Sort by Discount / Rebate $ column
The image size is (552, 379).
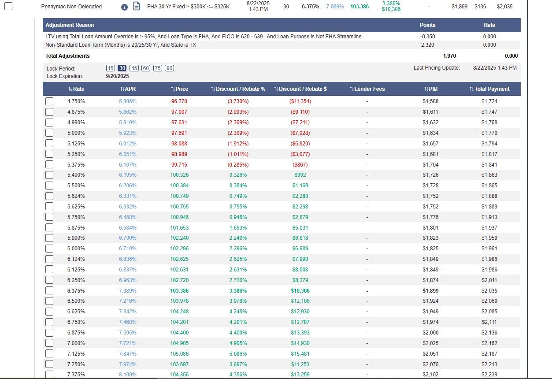point(300,89)
